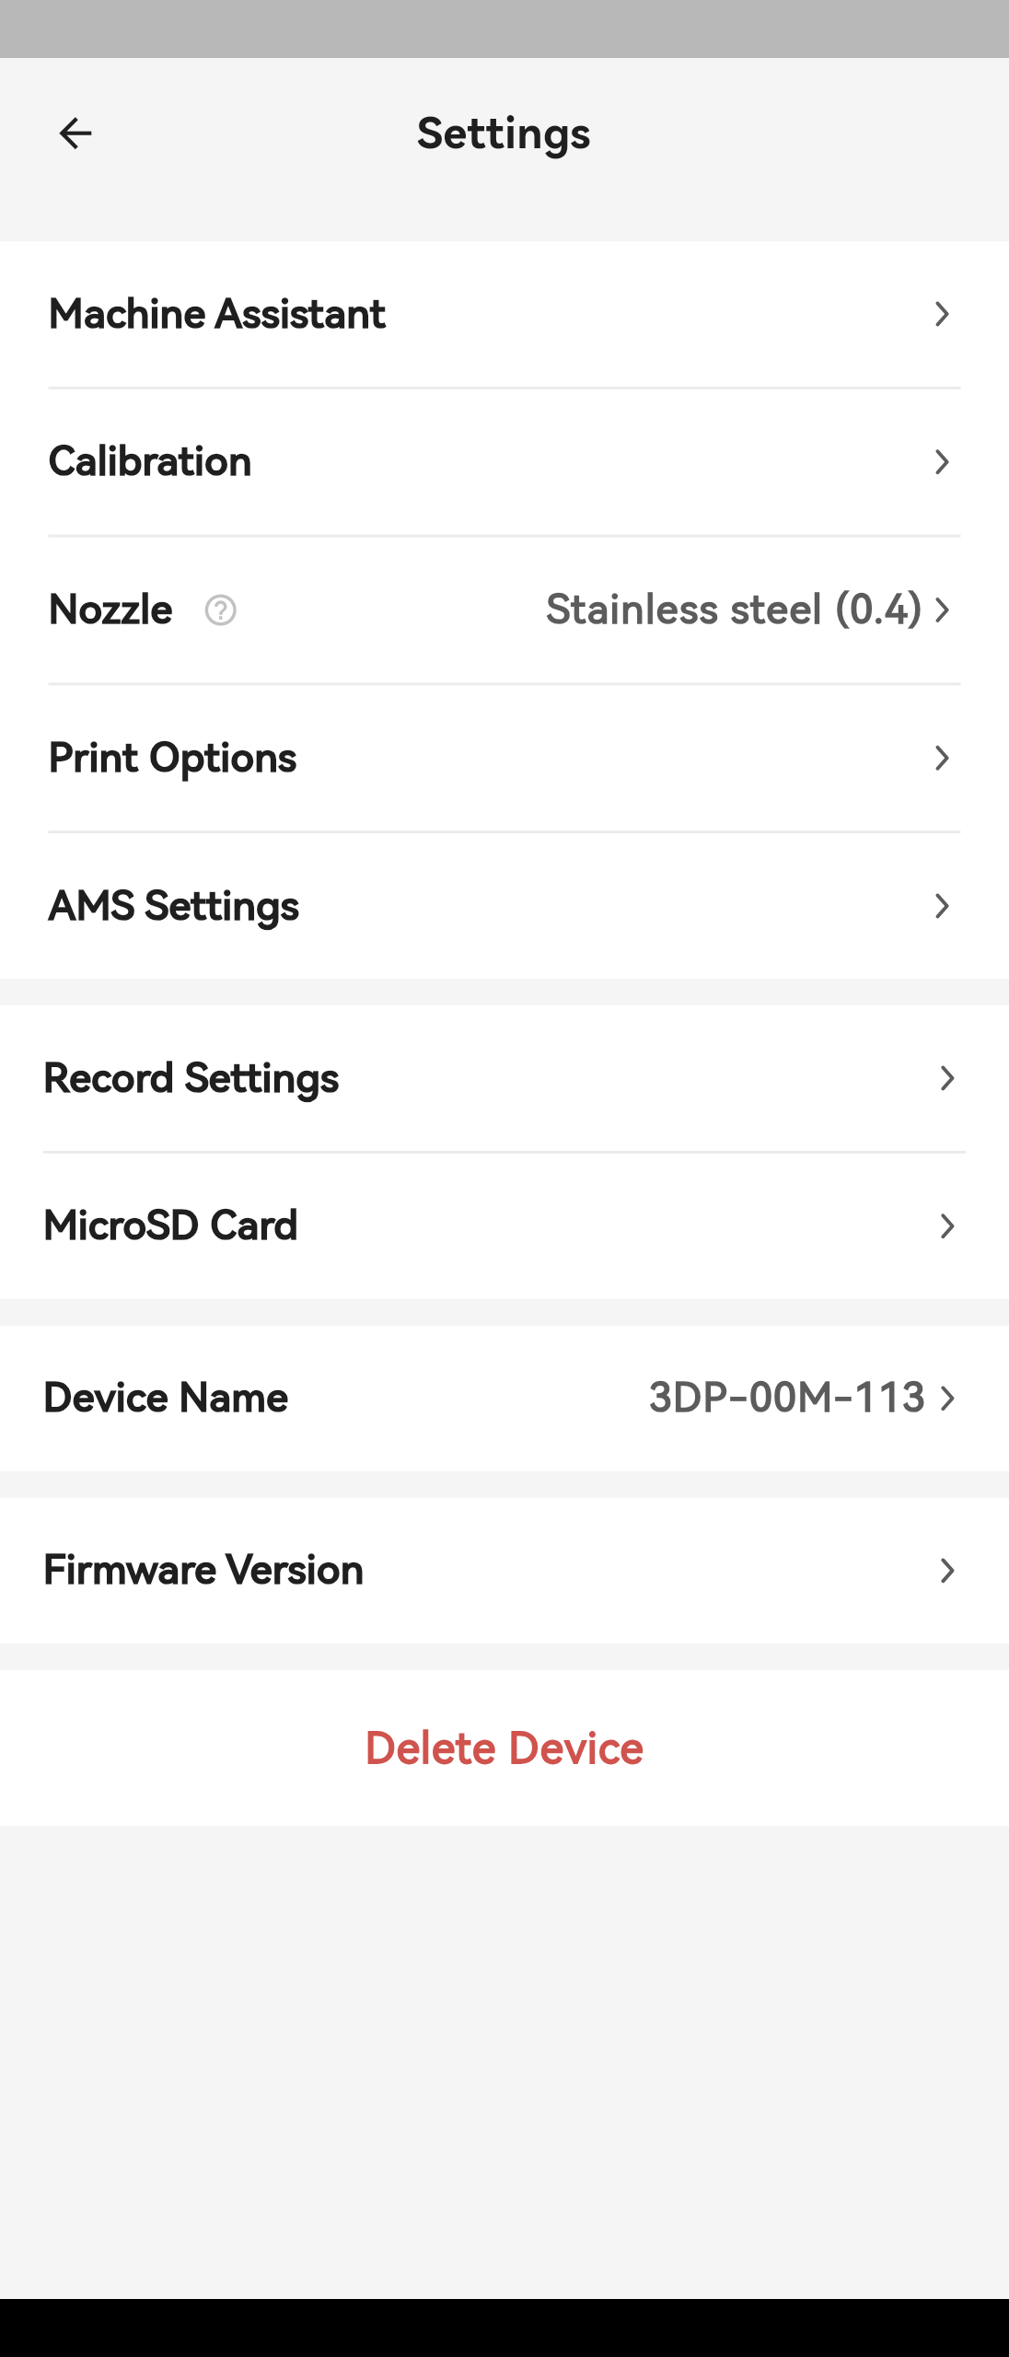The height and width of the screenshot is (2357, 1009).
Task: Tap the chevron beside Print Options
Action: [941, 758]
